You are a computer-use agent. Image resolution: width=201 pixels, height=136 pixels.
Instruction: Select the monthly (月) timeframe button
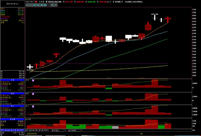pyautogui.click(x=56, y=5)
